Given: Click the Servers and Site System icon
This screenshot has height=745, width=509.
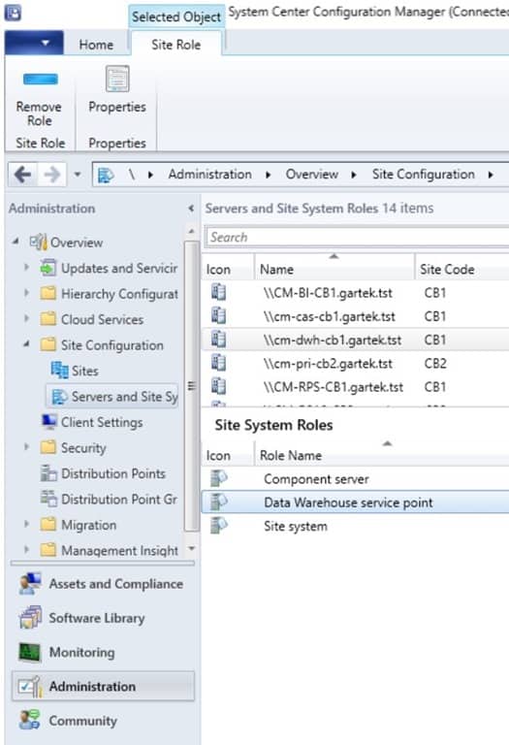Looking at the screenshot, I should click(60, 396).
